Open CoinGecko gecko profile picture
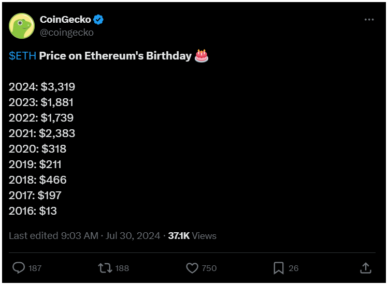The width and height of the screenshot is (388, 285). [22, 26]
